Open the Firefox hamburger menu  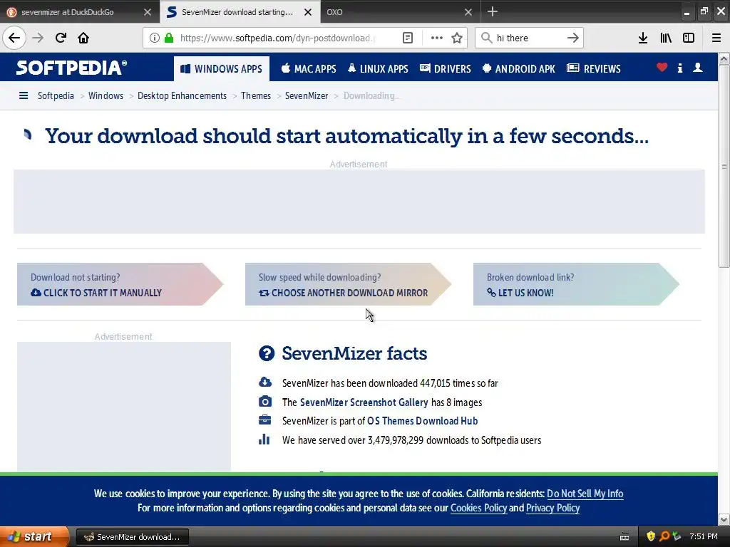(716, 38)
